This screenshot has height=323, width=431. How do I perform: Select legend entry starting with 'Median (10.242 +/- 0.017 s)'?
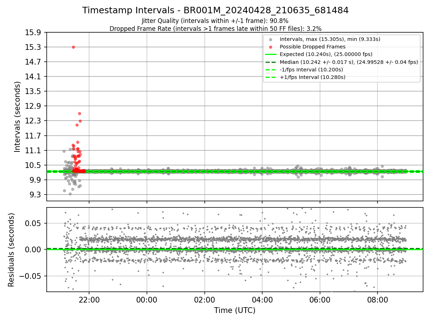click(349, 62)
